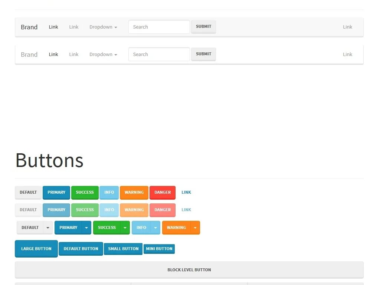This screenshot has width=380, height=285.
Task: Click the SMALL BUTTON
Action: [x=123, y=249]
